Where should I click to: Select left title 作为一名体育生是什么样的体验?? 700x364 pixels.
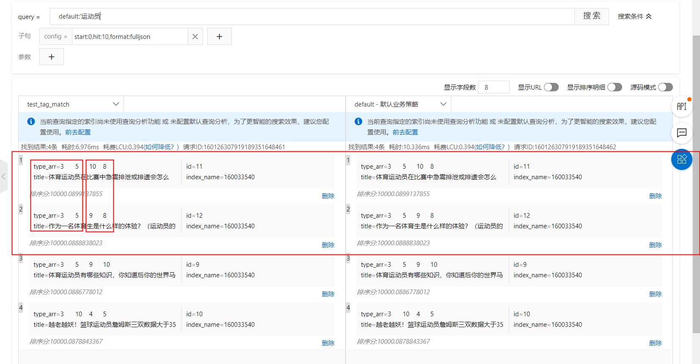coord(95,226)
